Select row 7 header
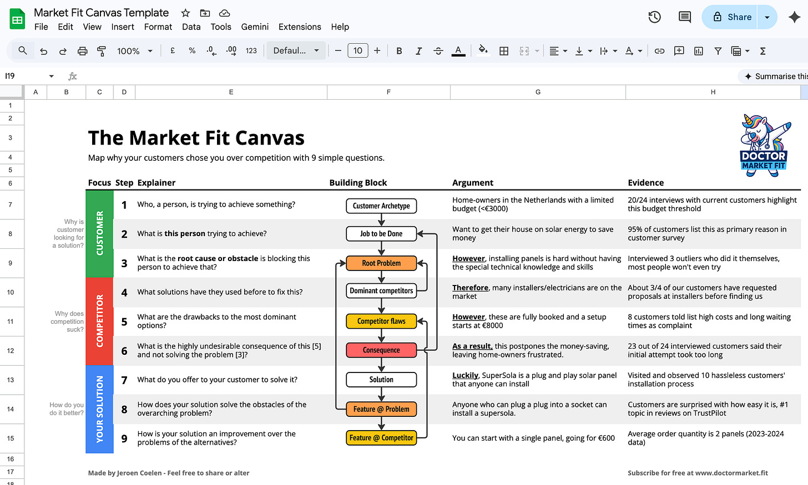 click(12, 205)
